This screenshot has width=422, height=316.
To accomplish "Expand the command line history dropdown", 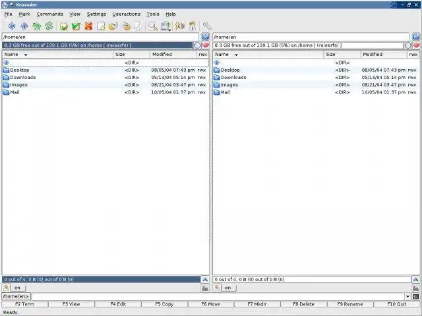I will (407, 297).
